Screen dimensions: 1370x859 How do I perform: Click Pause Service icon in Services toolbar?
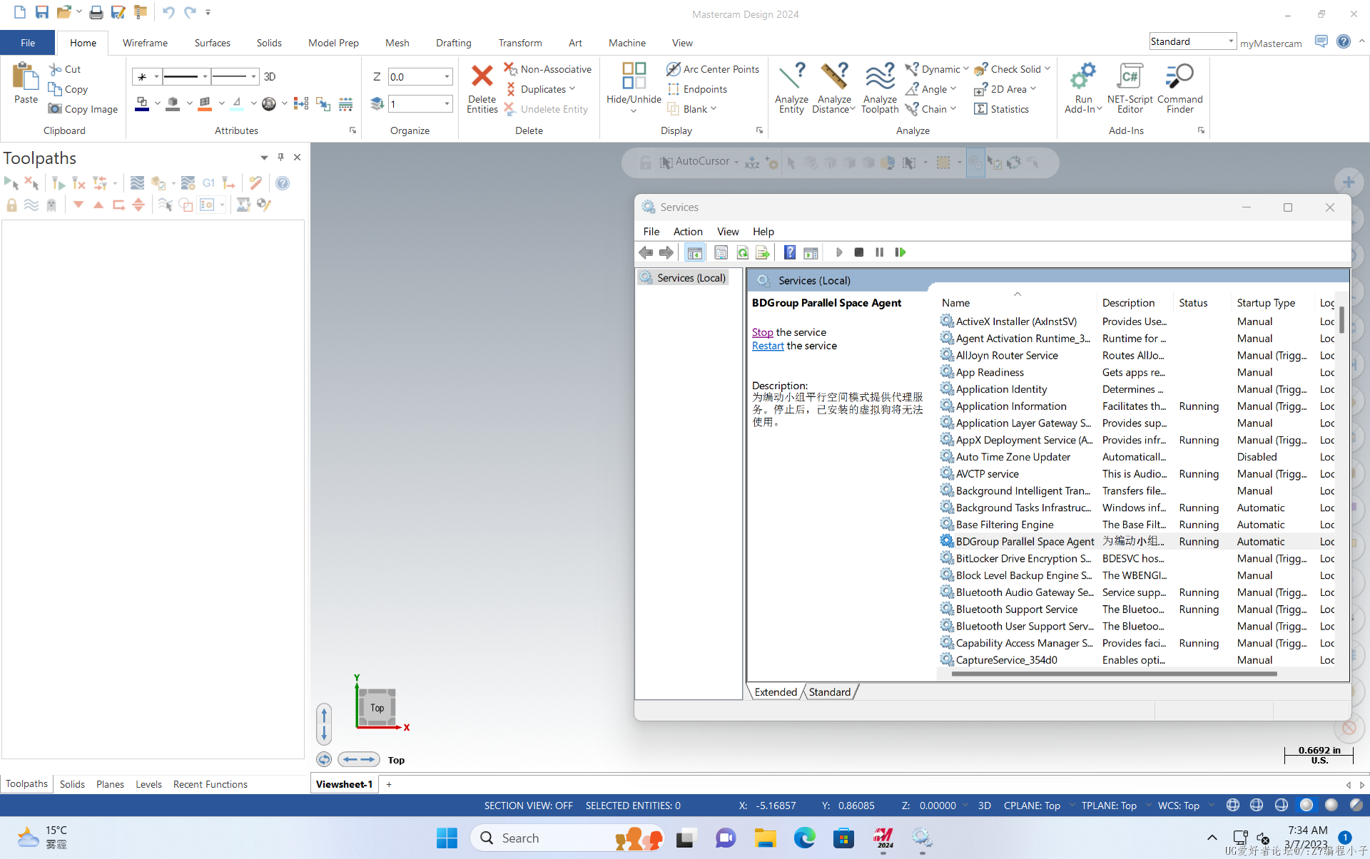879,252
